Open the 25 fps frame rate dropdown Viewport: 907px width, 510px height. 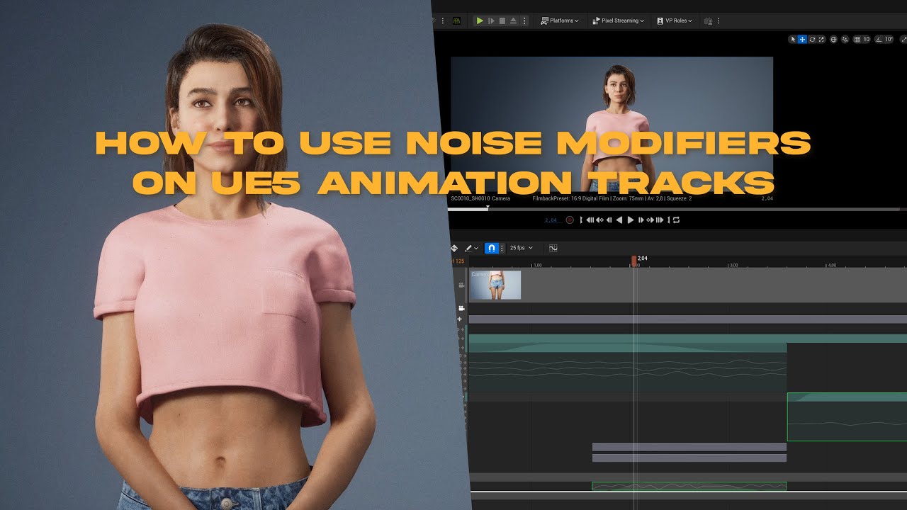(x=521, y=248)
